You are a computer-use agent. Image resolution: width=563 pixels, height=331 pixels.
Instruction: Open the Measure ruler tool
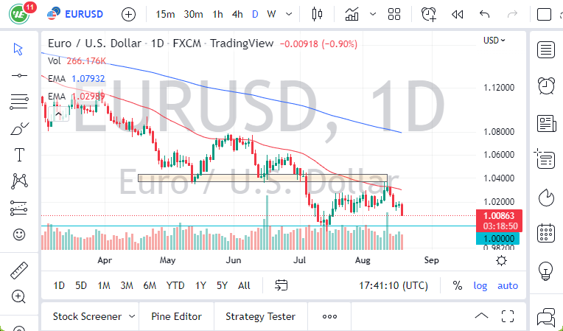[x=19, y=271]
